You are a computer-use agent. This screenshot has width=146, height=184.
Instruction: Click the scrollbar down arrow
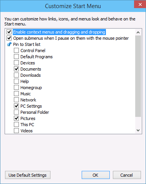pos(138,130)
